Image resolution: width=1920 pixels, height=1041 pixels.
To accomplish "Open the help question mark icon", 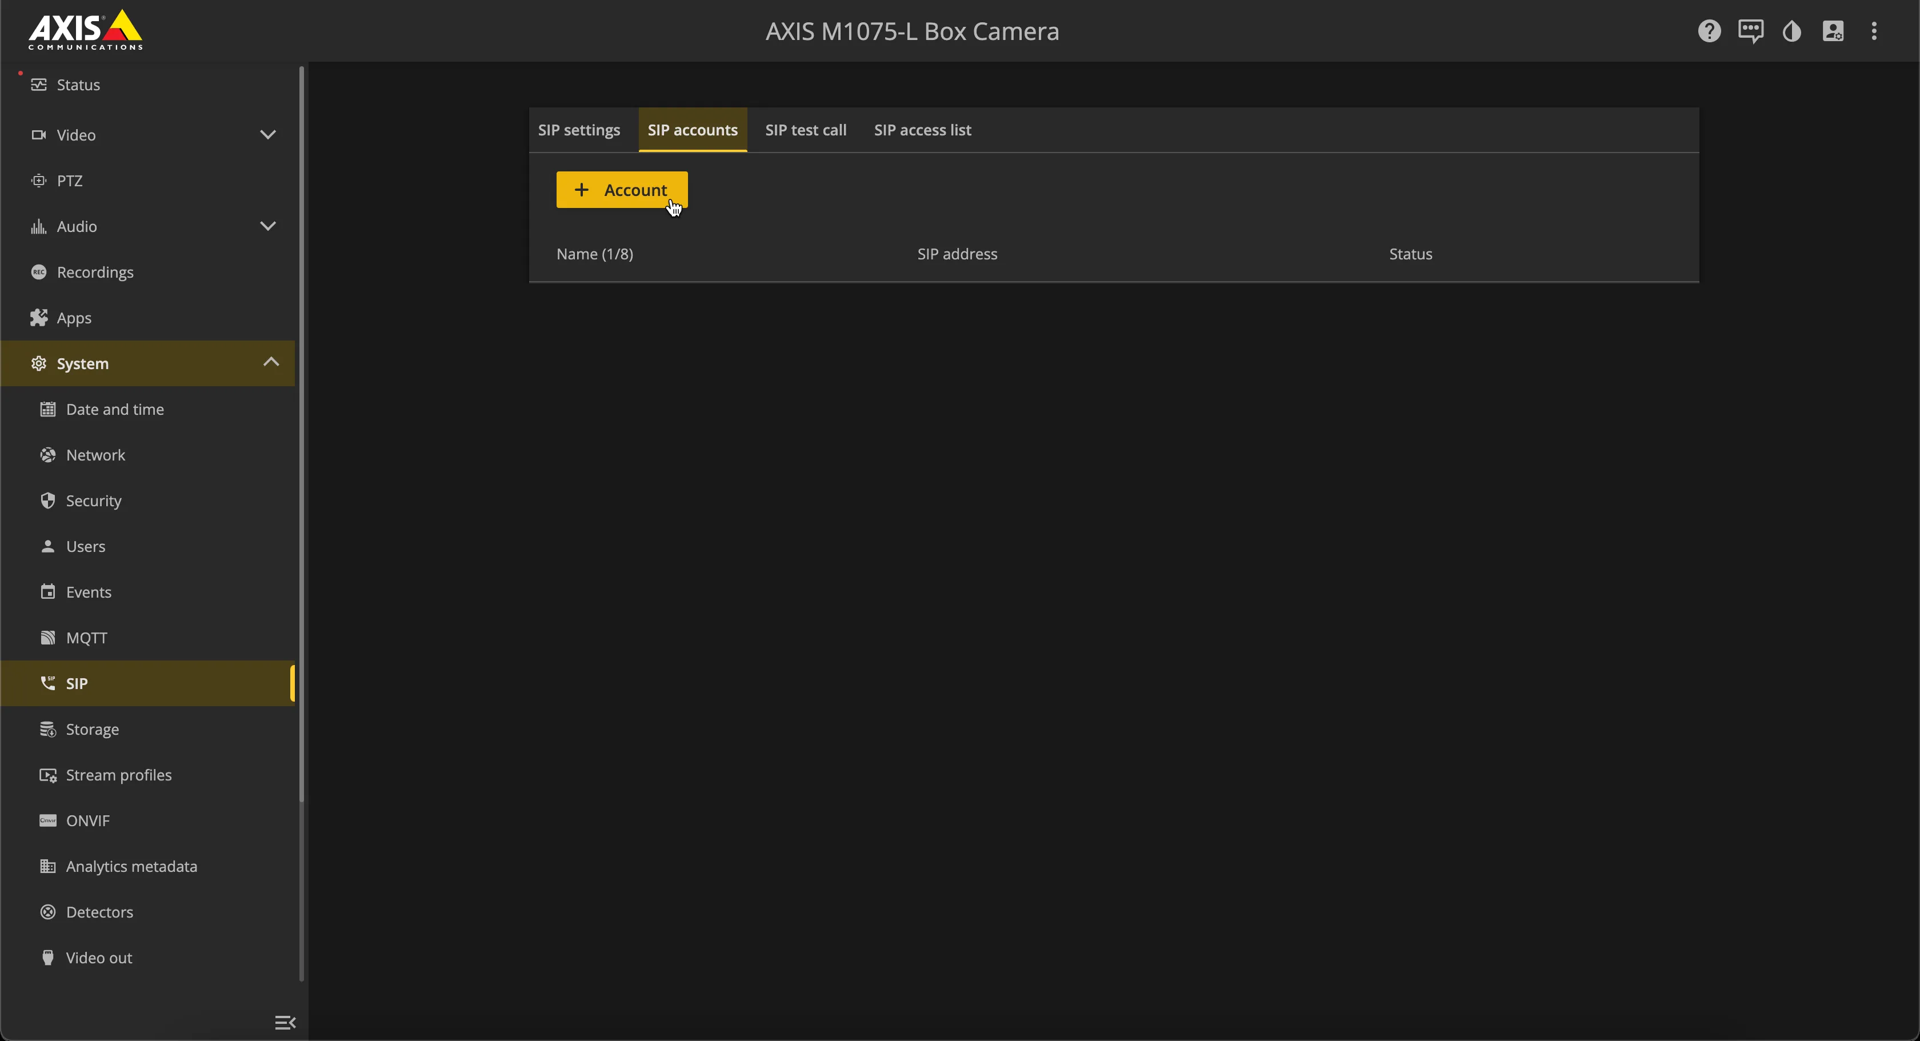I will pos(1709,31).
